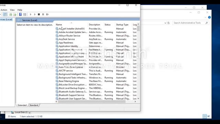The image size is (220, 124).
Task: Click the play icon right beside the Stop icon
Action: coord(35,14)
